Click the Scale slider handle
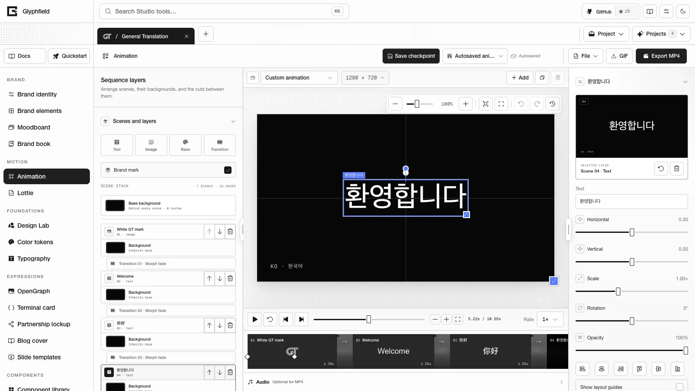This screenshot has height=391, width=695. pyautogui.click(x=618, y=292)
